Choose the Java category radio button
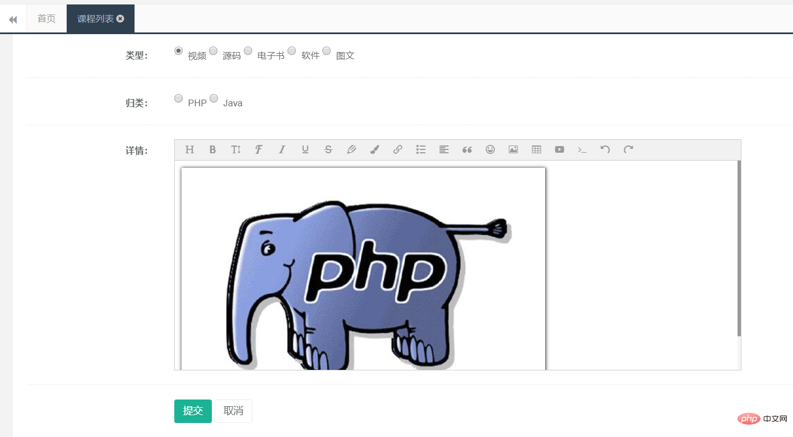The height and width of the screenshot is (437, 793). coord(214,98)
